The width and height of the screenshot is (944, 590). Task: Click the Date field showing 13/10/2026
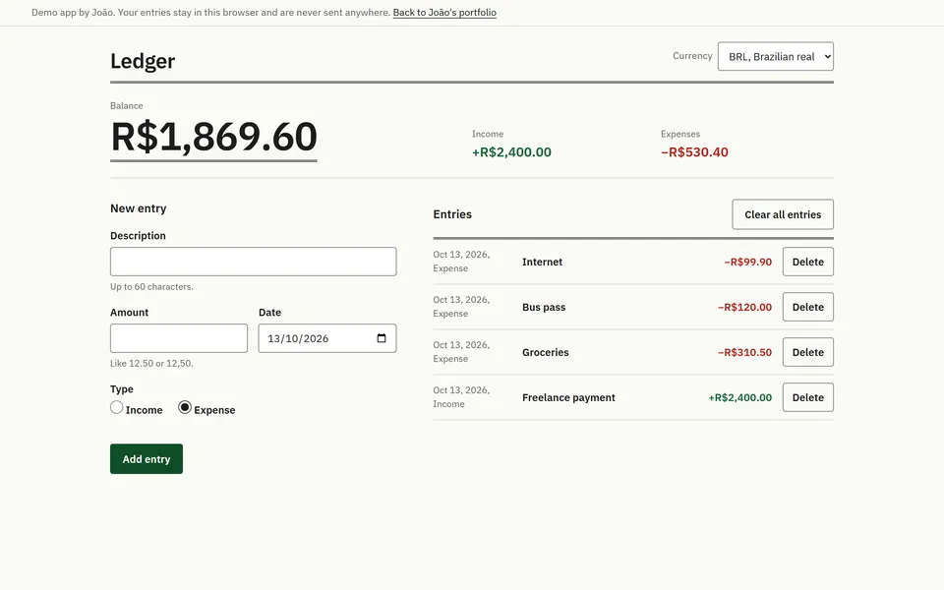tap(326, 338)
